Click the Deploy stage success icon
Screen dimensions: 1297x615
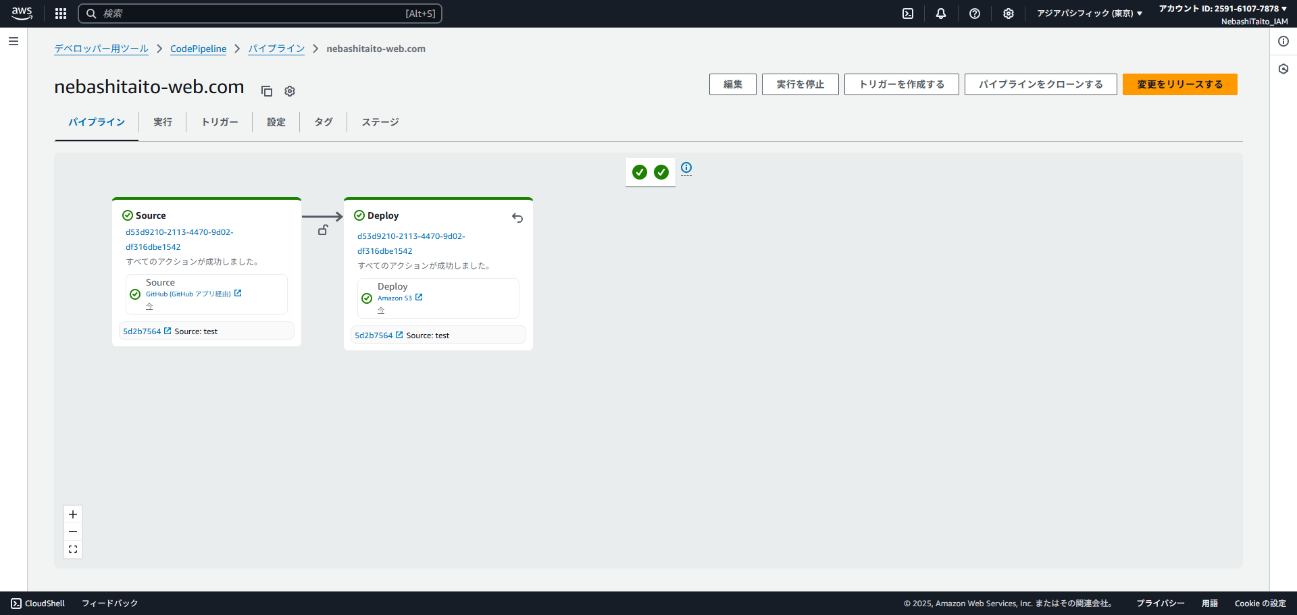pyautogui.click(x=359, y=215)
